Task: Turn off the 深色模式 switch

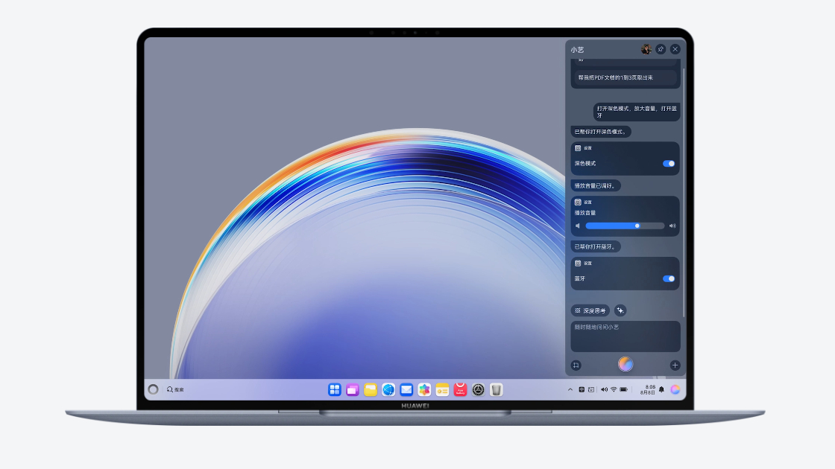Action: pos(669,164)
